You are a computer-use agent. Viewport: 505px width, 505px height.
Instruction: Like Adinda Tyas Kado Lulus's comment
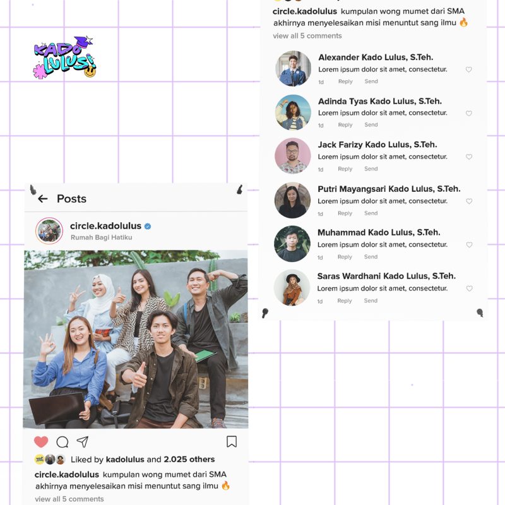click(x=469, y=114)
